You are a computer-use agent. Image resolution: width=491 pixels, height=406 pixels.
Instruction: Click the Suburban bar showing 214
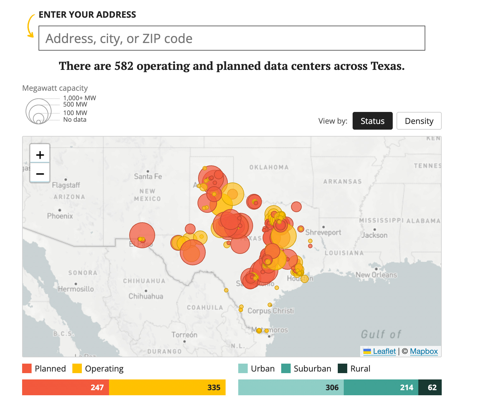[x=381, y=387]
